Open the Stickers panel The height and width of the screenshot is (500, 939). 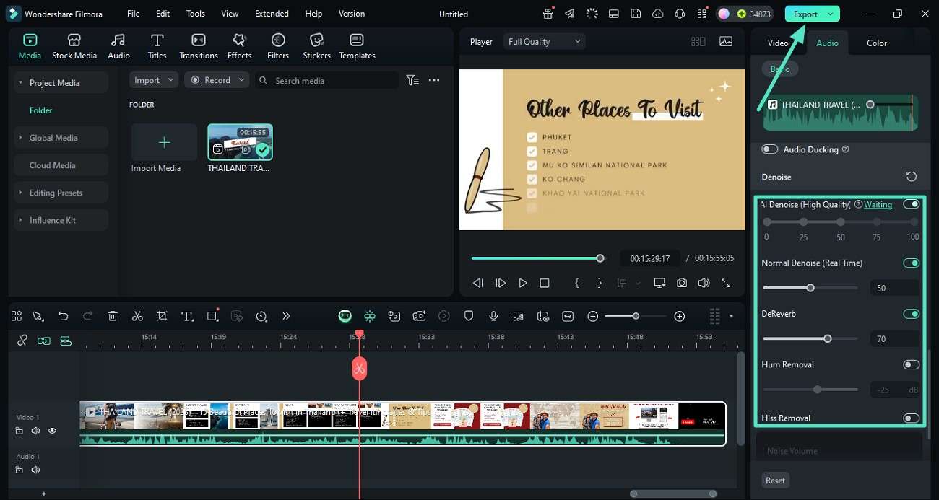316,46
